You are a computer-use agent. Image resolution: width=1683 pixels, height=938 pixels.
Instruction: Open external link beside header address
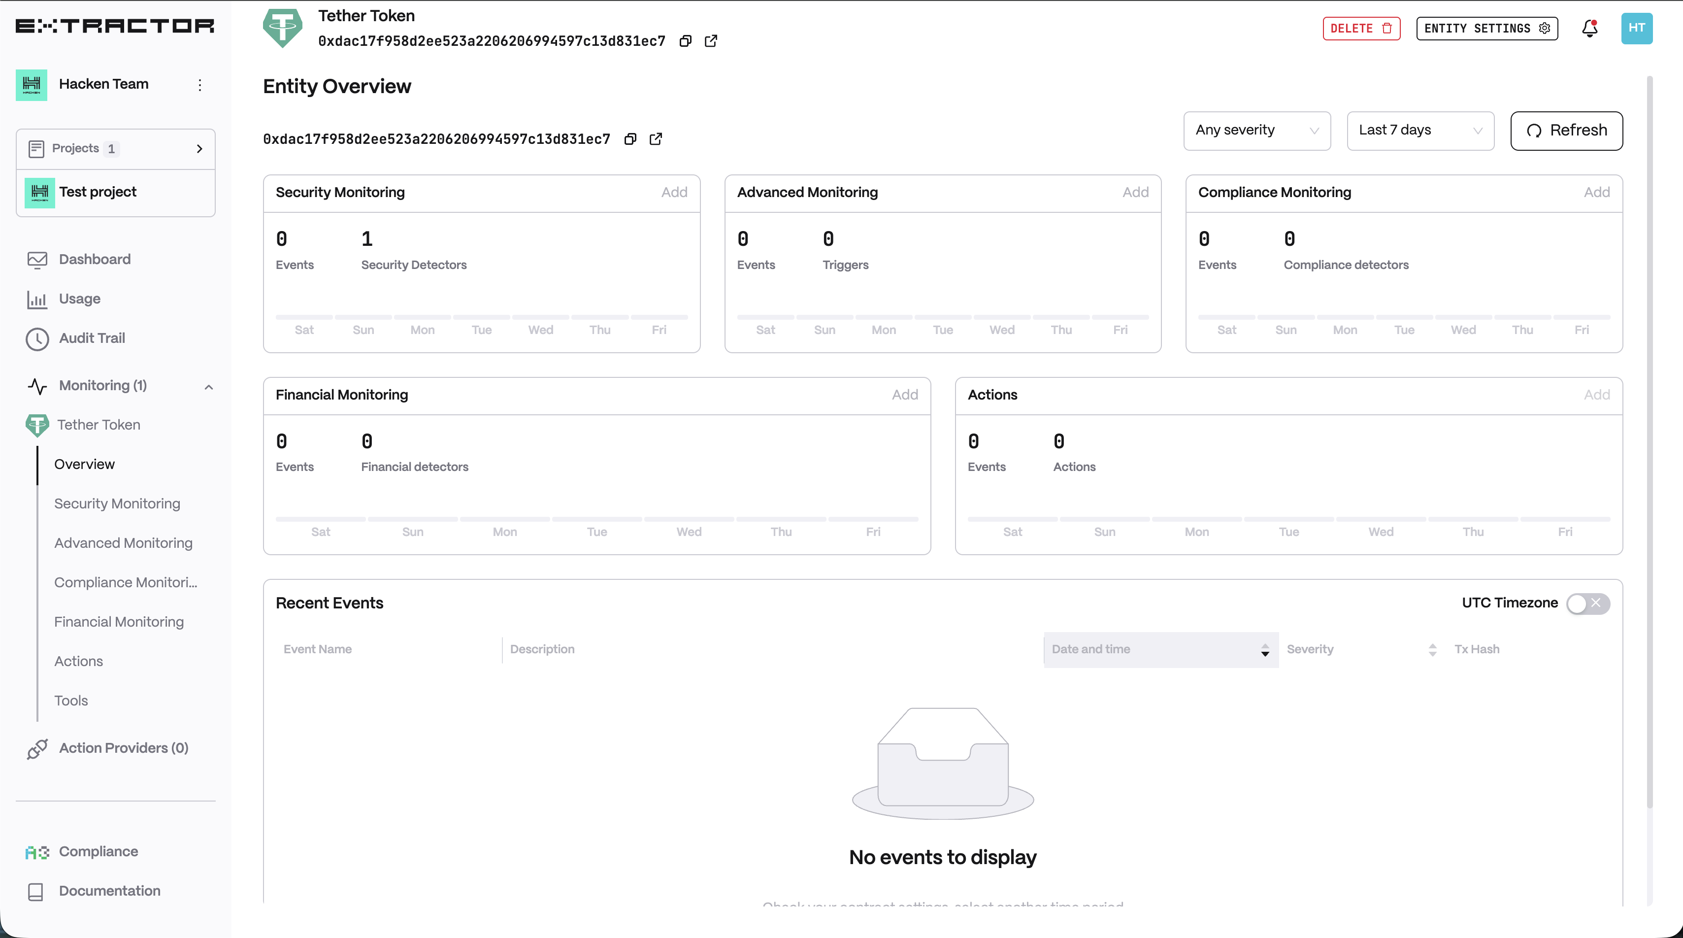[x=711, y=41]
